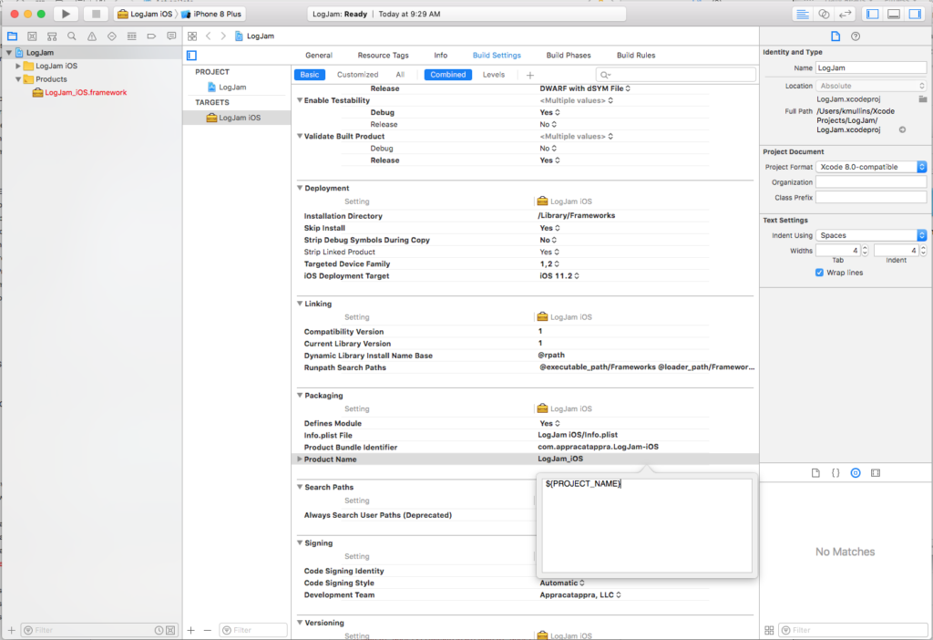Screen dimensions: 933x640
Task: Toggle the debug area visibility in the toolbar
Action: [x=894, y=13]
